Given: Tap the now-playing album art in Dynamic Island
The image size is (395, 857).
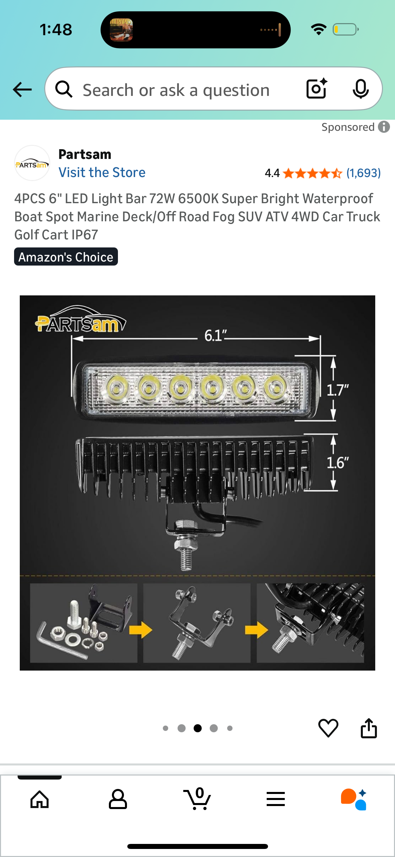Looking at the screenshot, I should coord(121,30).
